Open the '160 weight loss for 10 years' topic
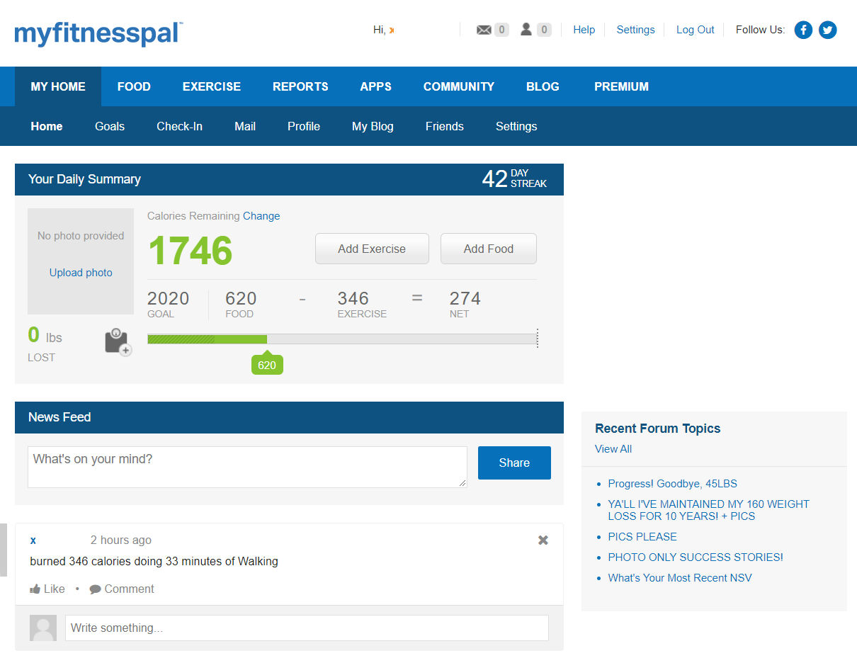857x663 pixels. click(708, 510)
